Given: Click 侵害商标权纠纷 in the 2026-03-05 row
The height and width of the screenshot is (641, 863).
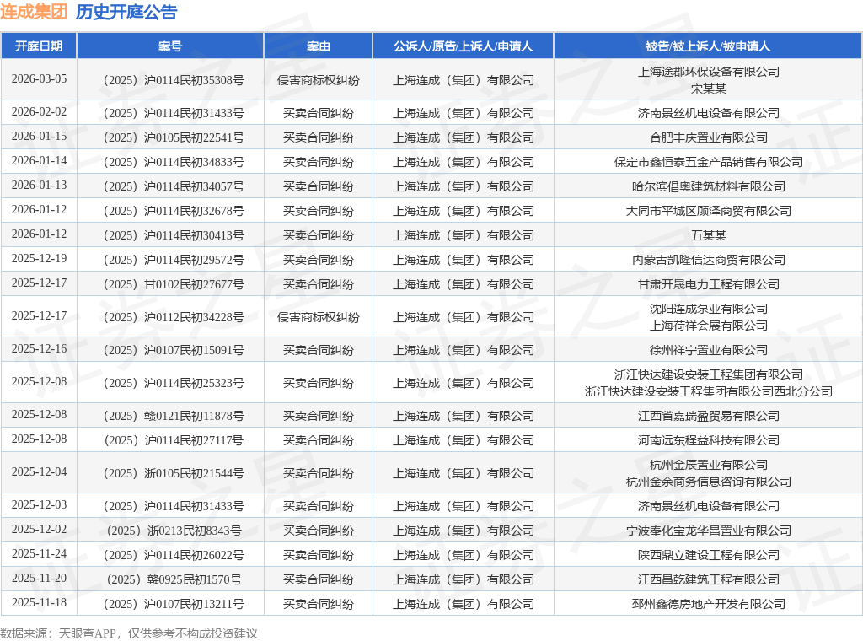Looking at the screenshot, I should [318, 80].
